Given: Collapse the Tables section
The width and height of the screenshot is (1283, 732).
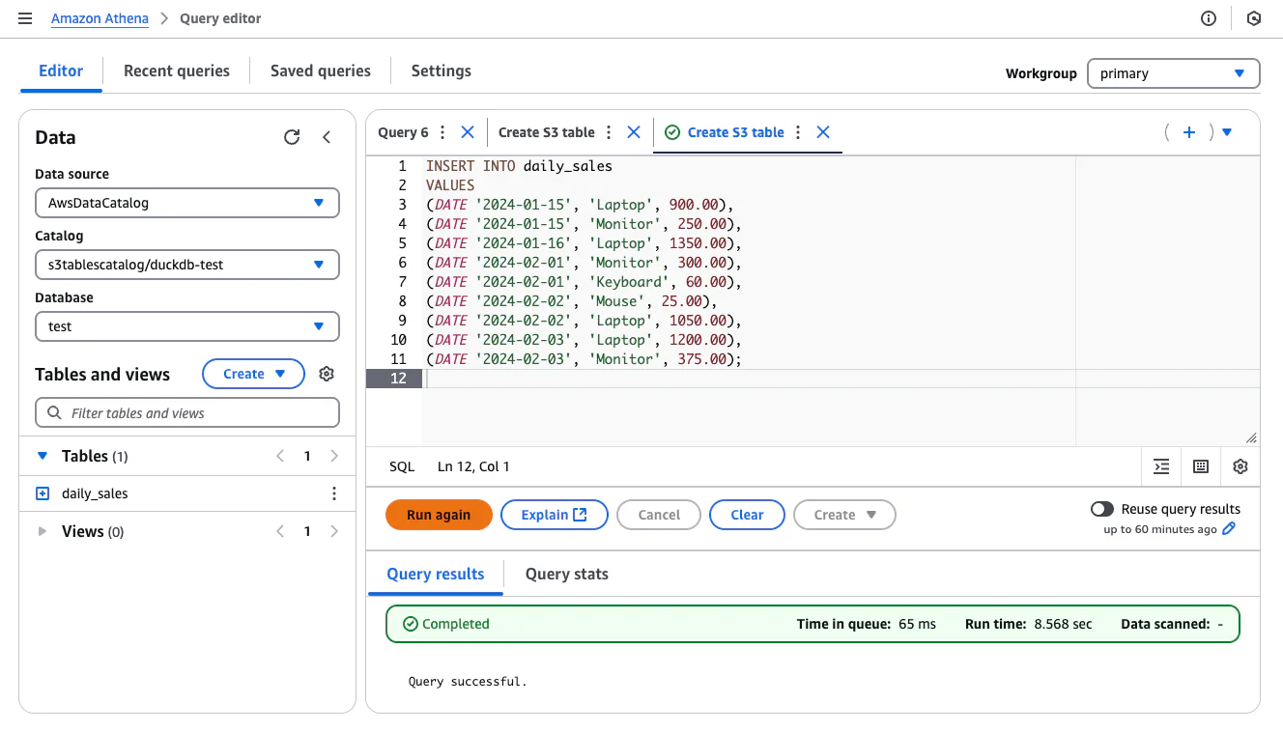Looking at the screenshot, I should point(42,456).
